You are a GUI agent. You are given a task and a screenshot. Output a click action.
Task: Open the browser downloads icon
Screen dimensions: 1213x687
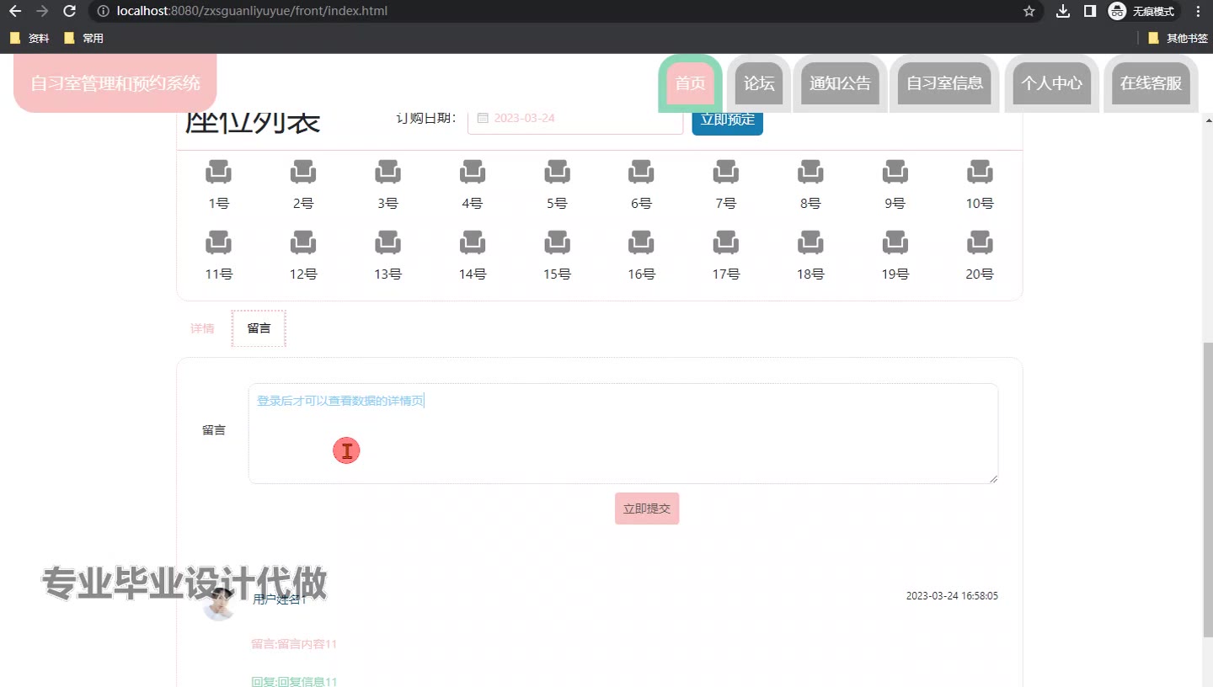1063,12
